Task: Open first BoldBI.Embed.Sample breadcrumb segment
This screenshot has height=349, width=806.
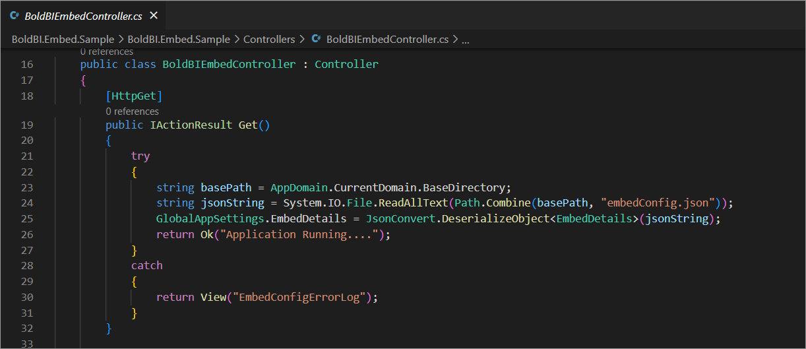Action: 63,40
